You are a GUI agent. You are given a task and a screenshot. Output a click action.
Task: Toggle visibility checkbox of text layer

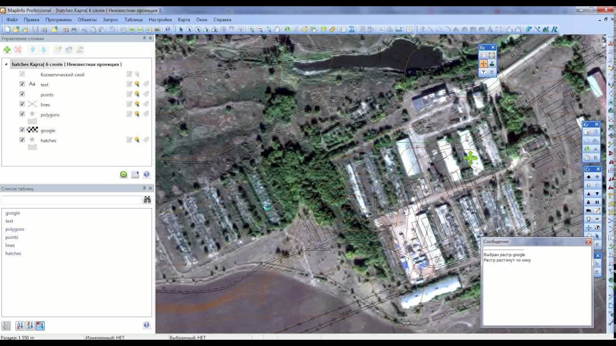coord(22,84)
